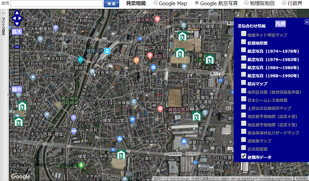Pan the map right with the arrow control

click(20, 18)
